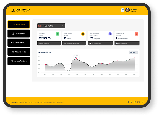Click the Orders per Month chart title
The height and width of the screenshot is (116, 159).
tap(44, 53)
